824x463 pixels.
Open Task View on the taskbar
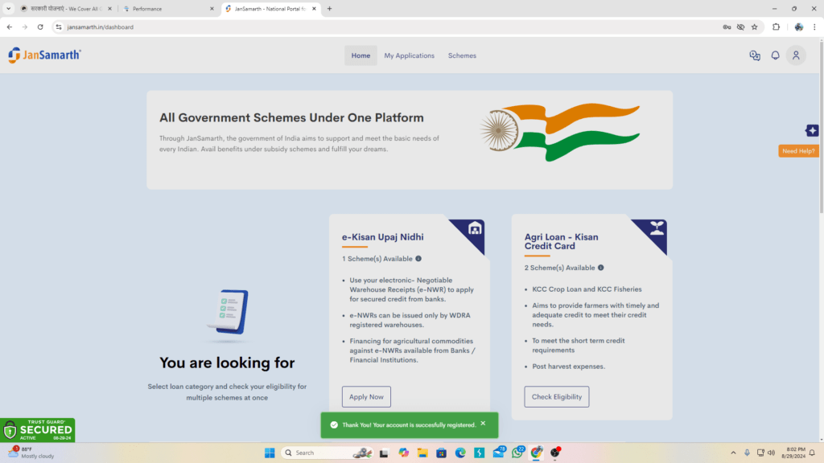pos(384,453)
